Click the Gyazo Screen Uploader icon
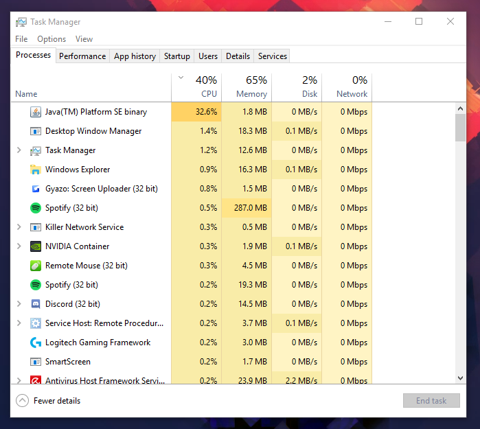The image size is (480, 429). click(36, 189)
